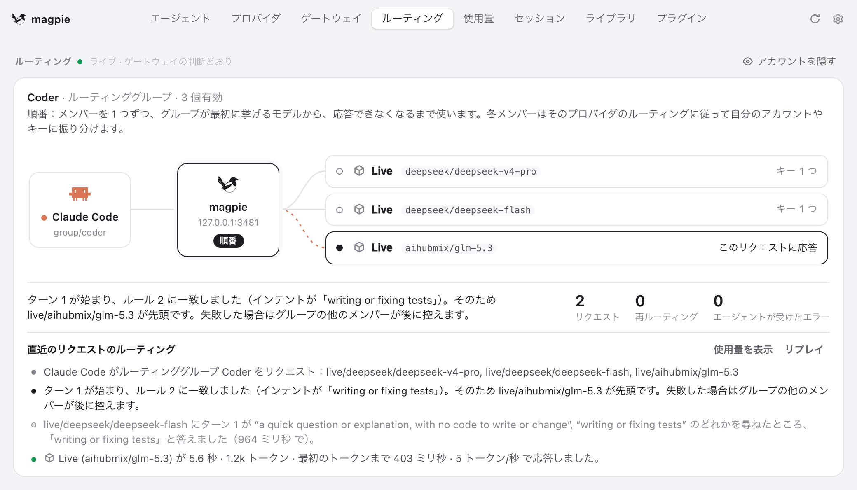Image resolution: width=857 pixels, height=490 pixels.
Task: Click cube icon on aihubmix/glm-5.3 row
Action: [x=359, y=247]
